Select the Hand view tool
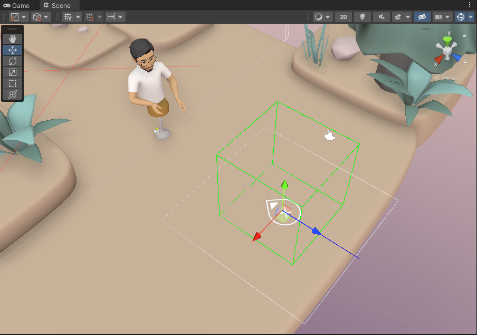 click(12, 38)
